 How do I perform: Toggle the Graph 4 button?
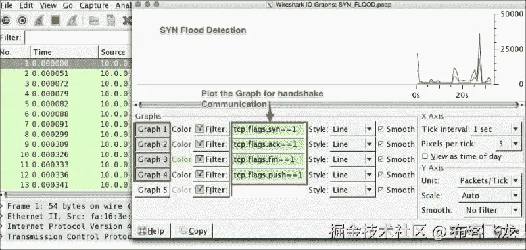(x=153, y=175)
